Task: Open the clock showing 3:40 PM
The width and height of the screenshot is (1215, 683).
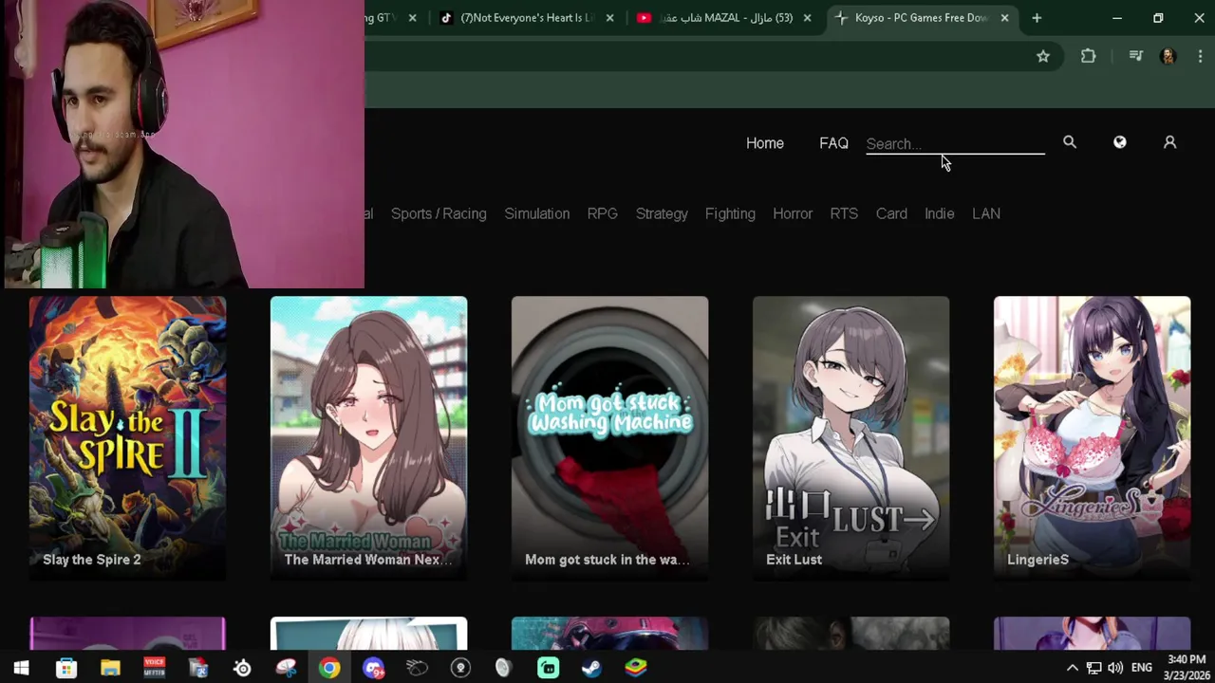Action: pos(1187,667)
